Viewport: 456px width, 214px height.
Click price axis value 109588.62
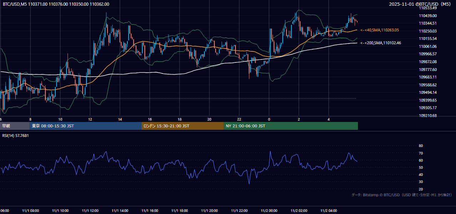(x=428, y=85)
